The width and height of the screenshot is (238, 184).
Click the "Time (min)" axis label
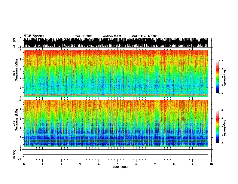[120, 167]
